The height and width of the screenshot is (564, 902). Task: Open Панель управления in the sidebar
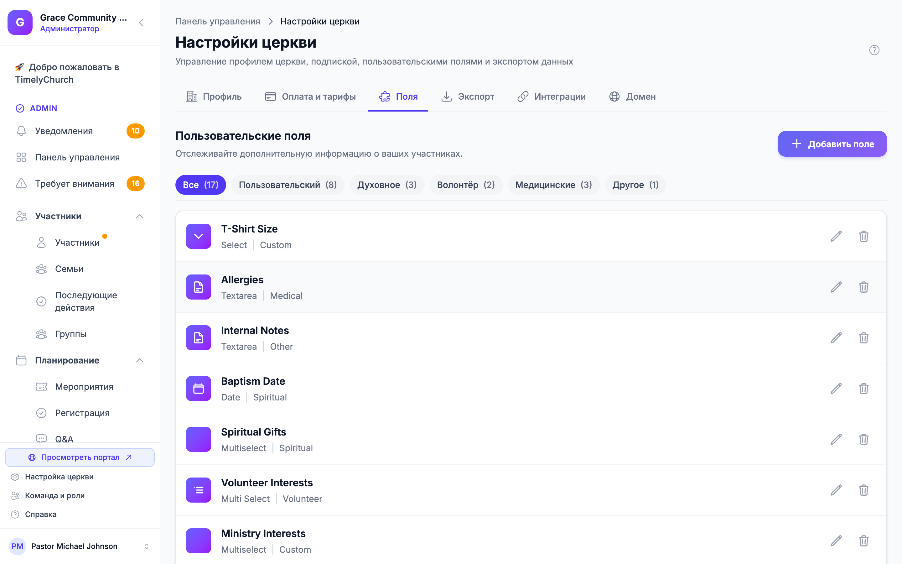(x=80, y=157)
